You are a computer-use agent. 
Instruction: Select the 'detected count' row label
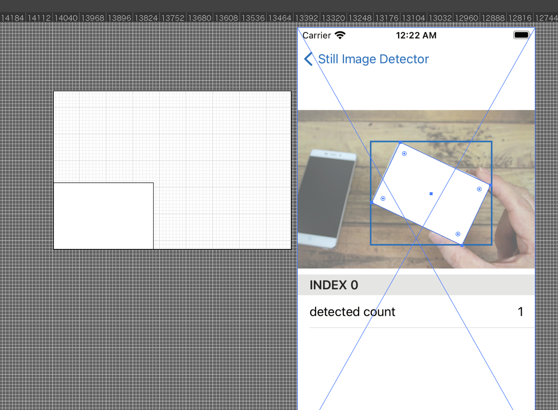click(352, 312)
